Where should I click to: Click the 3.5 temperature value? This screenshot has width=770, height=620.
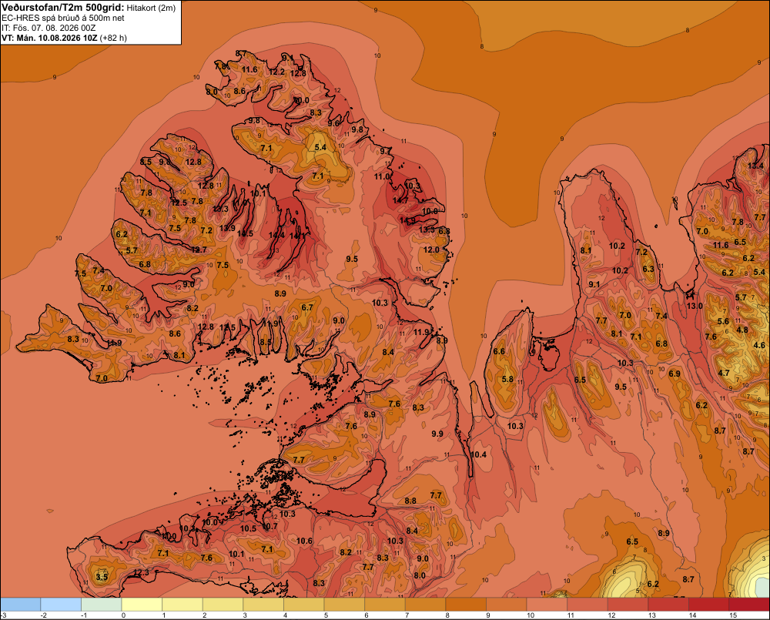(102, 577)
